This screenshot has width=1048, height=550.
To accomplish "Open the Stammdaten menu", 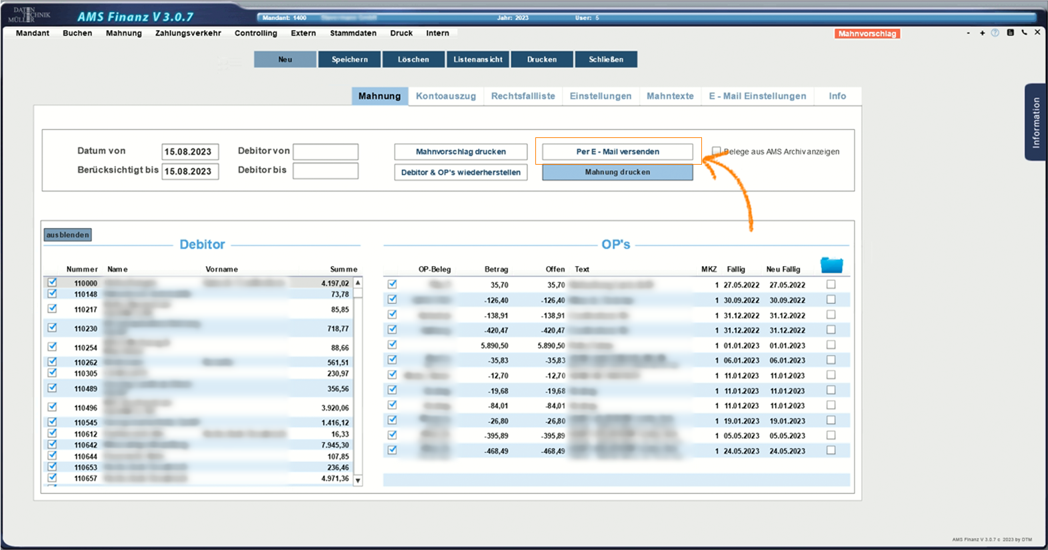I will (353, 33).
